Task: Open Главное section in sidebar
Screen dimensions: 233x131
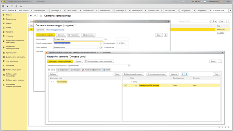Action: pyautogui.click(x=9, y=15)
